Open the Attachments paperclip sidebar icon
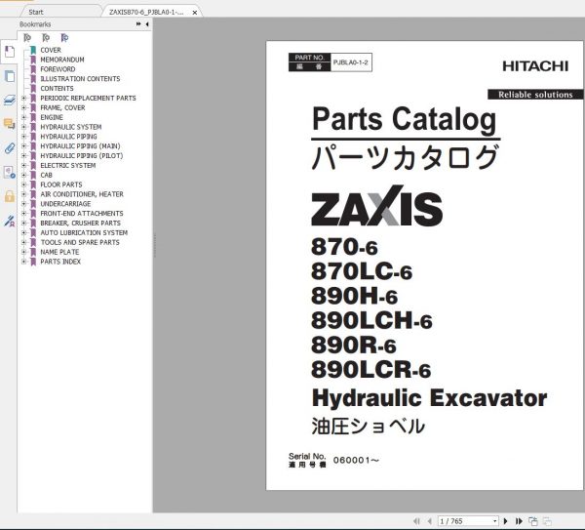Screen dimensions: 585x530 click(10, 148)
